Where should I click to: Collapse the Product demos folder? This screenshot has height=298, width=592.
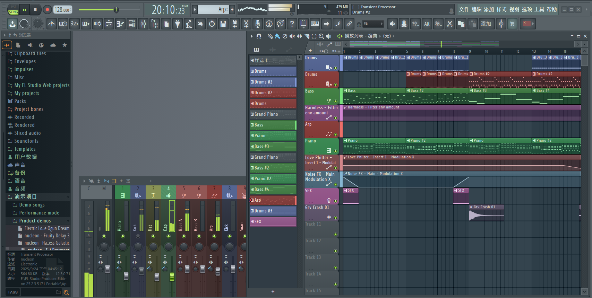pyautogui.click(x=35, y=221)
